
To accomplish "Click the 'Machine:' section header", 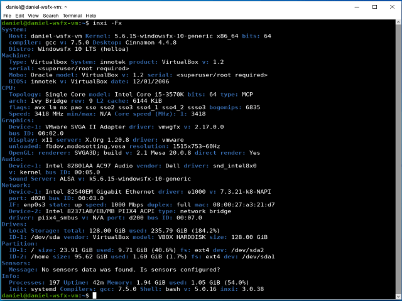I will 17,56.
